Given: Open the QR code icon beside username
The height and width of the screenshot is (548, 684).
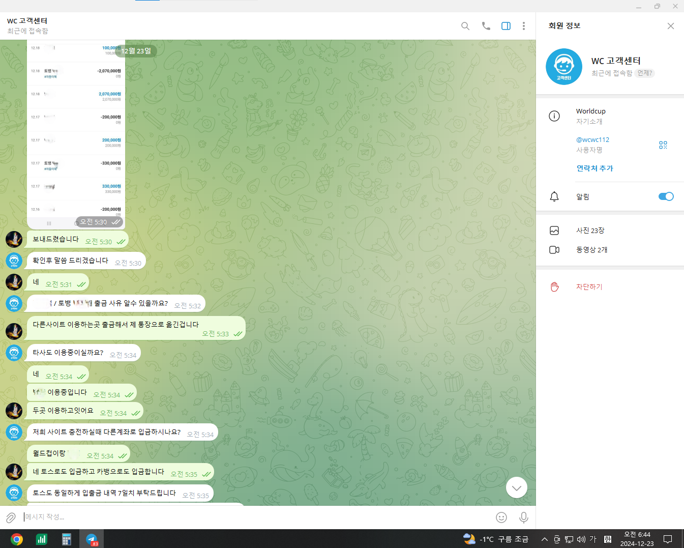Looking at the screenshot, I should pos(663,145).
